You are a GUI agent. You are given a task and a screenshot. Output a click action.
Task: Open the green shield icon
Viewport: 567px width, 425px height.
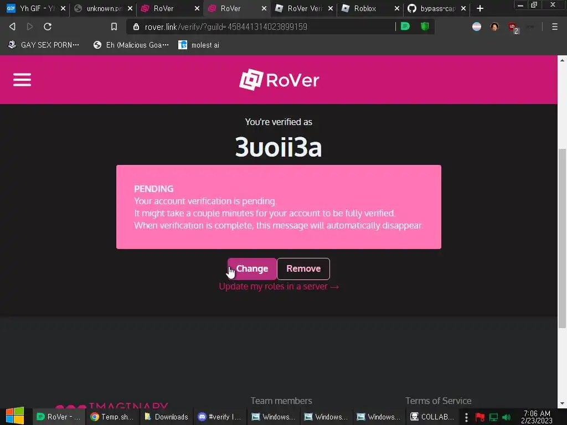[425, 27]
